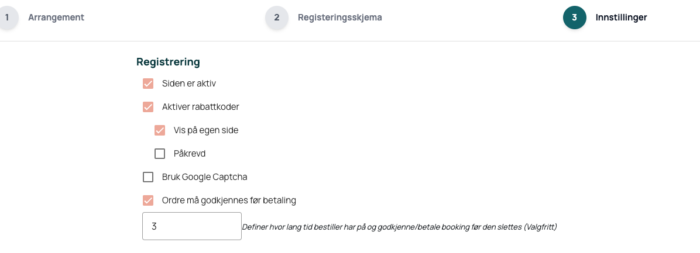Click the 'Aktiver rabattkoder' label text
The height and width of the screenshot is (253, 700).
[200, 107]
